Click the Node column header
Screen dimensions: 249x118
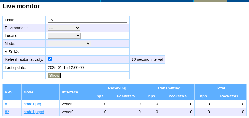(41, 92)
